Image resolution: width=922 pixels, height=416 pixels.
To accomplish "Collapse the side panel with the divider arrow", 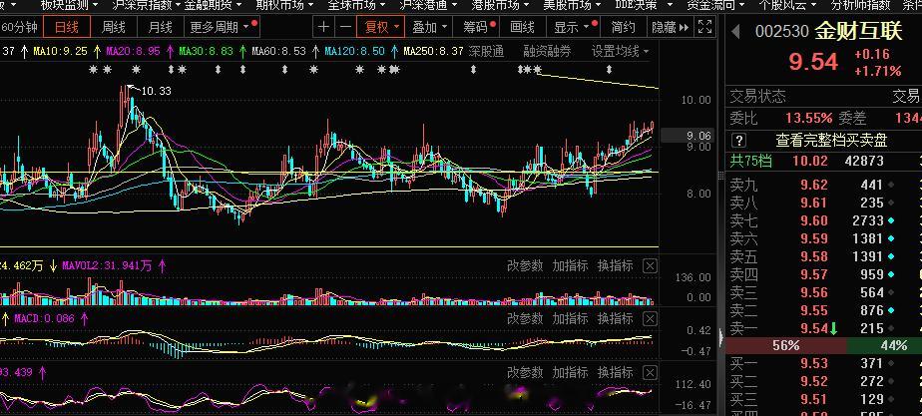I will [721, 336].
